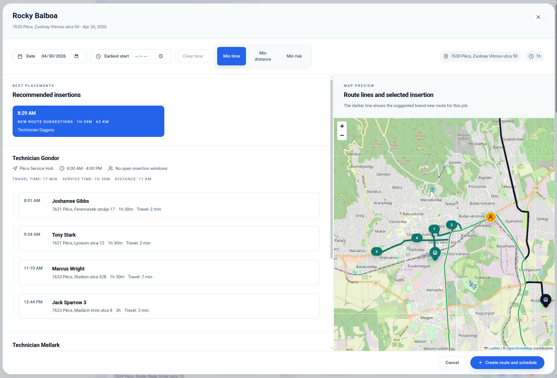Screen dimensions: 557x378
Task: Select the Min risk option
Action: [294, 56]
